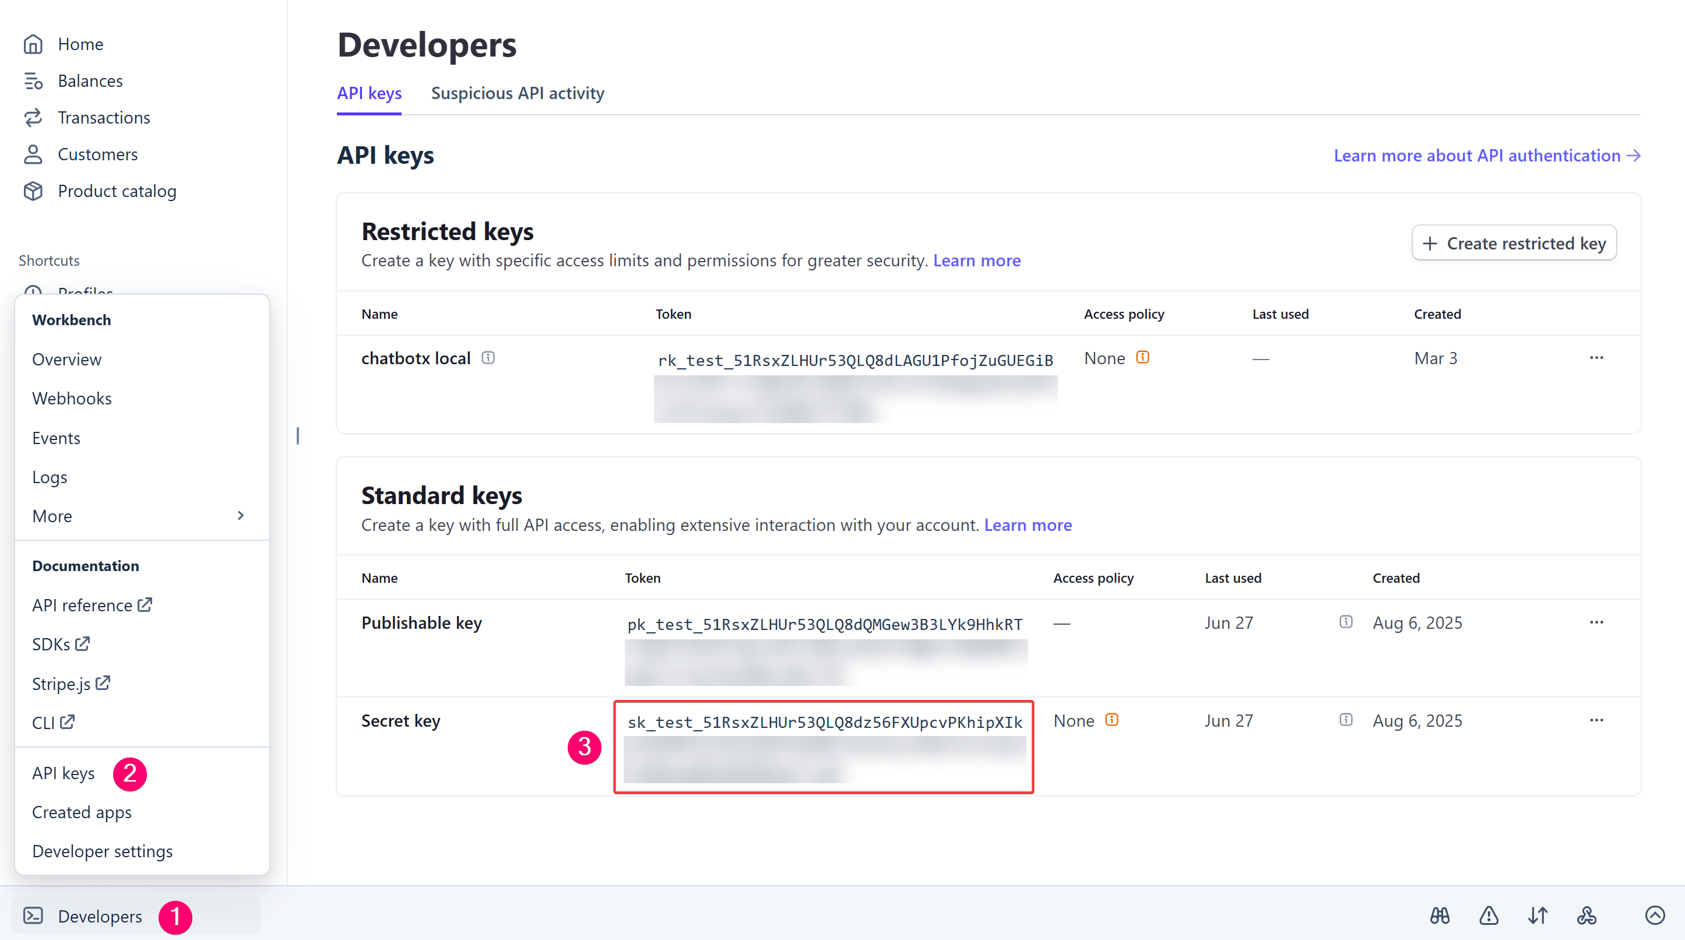Click the Balances icon
1685x940 pixels.
pyautogui.click(x=33, y=80)
